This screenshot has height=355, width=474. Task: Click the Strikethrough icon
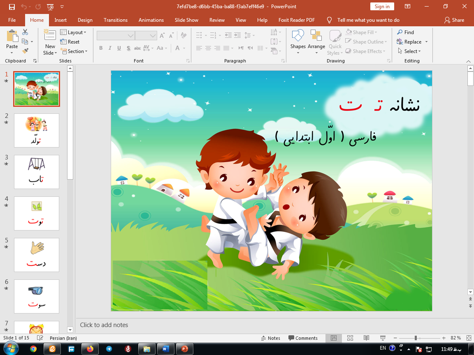pos(137,48)
